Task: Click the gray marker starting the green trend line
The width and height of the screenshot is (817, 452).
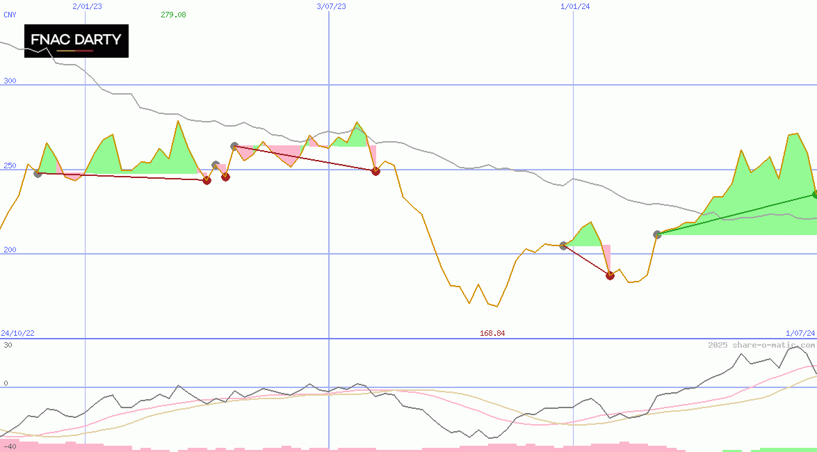Action: coord(657,234)
